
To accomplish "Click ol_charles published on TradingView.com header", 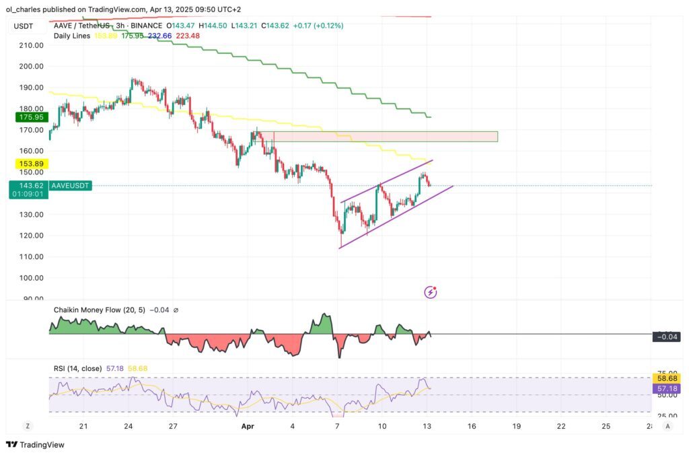I will coord(121,9).
